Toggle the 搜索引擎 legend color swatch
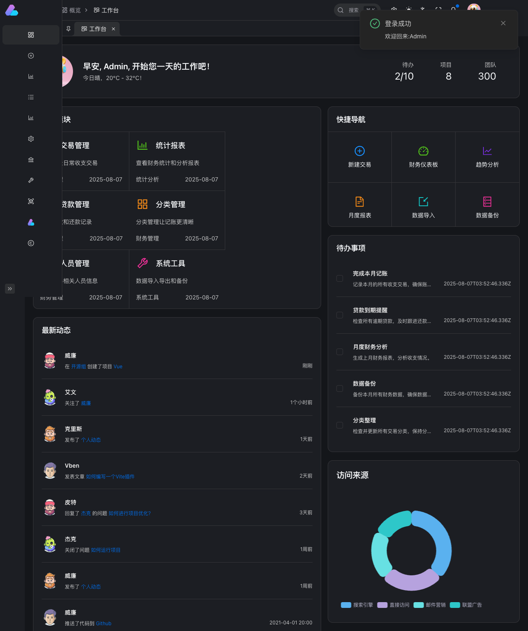528x631 pixels. tap(346, 605)
